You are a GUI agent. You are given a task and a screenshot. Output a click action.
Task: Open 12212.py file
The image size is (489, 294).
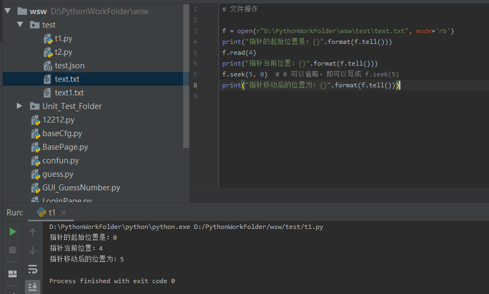coord(58,120)
